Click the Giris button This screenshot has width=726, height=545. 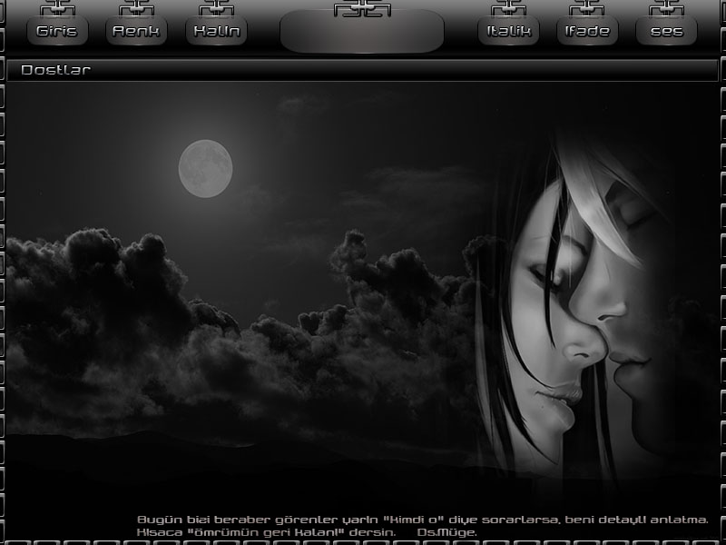point(57,31)
